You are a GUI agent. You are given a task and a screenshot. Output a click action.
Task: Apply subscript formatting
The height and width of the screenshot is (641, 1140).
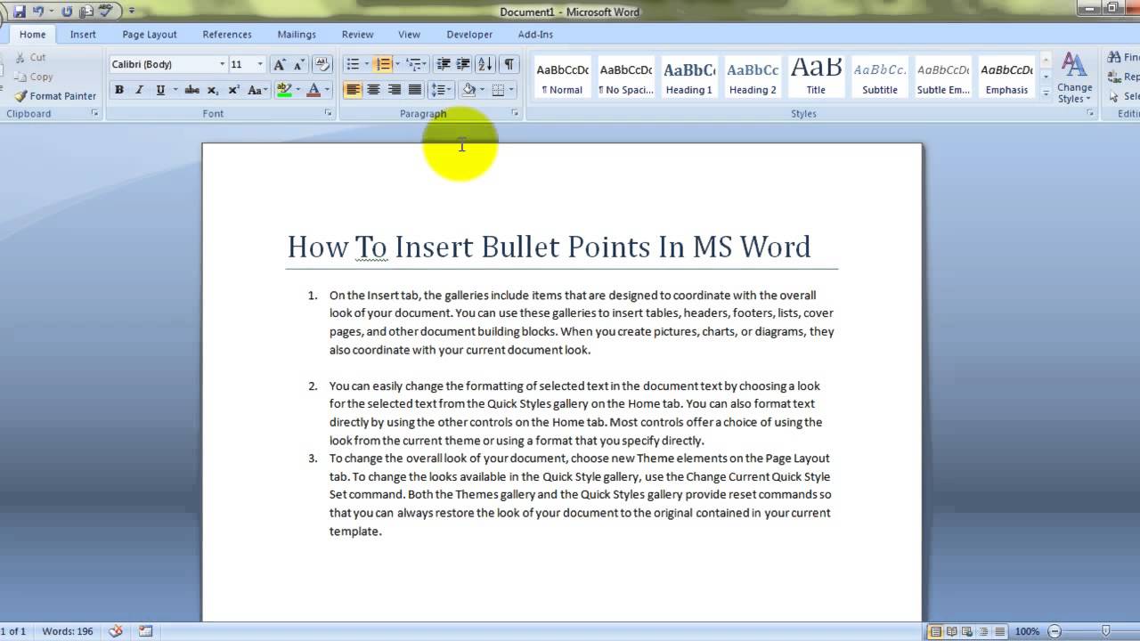213,90
